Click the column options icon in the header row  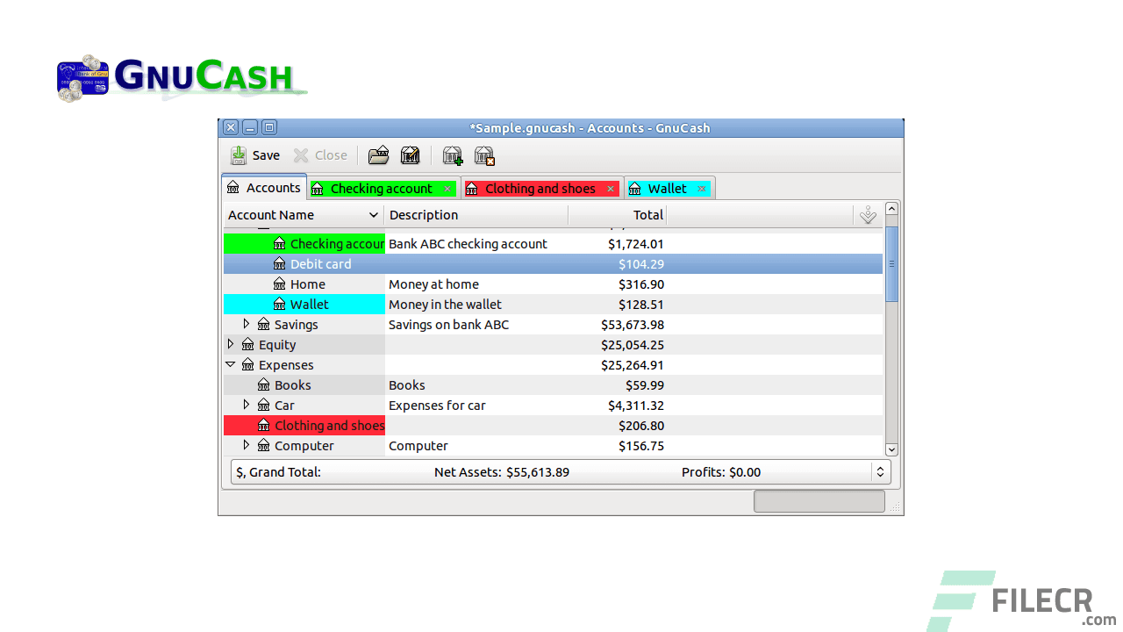coord(868,214)
